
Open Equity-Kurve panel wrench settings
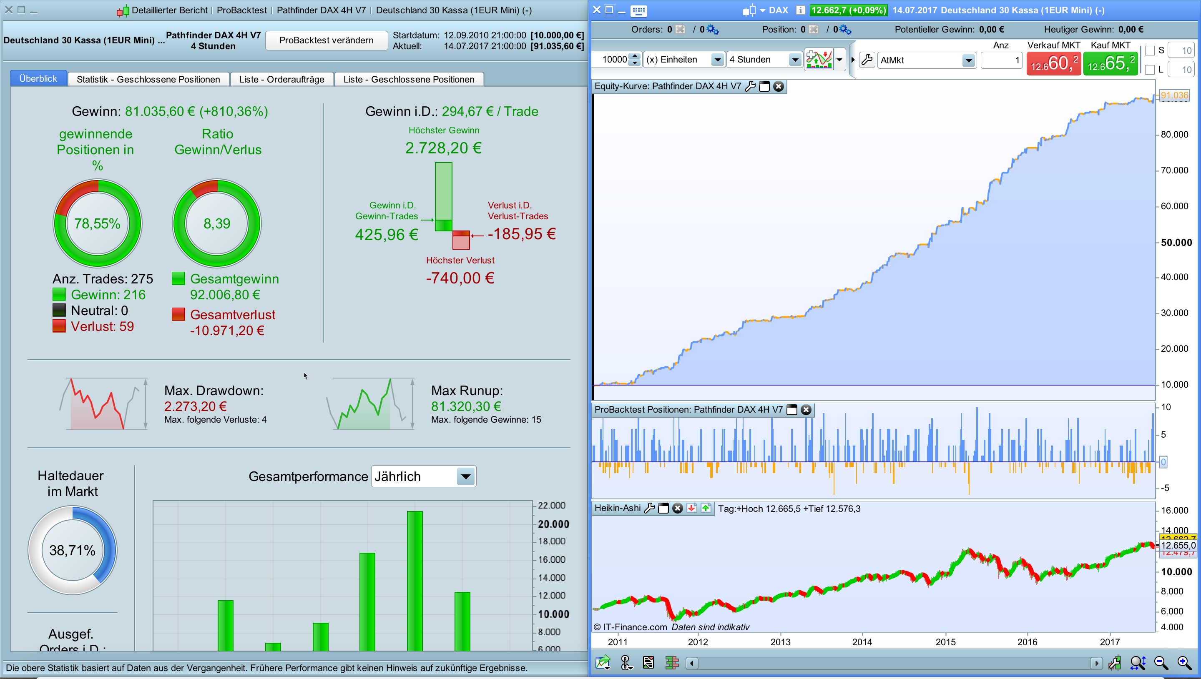tap(750, 86)
